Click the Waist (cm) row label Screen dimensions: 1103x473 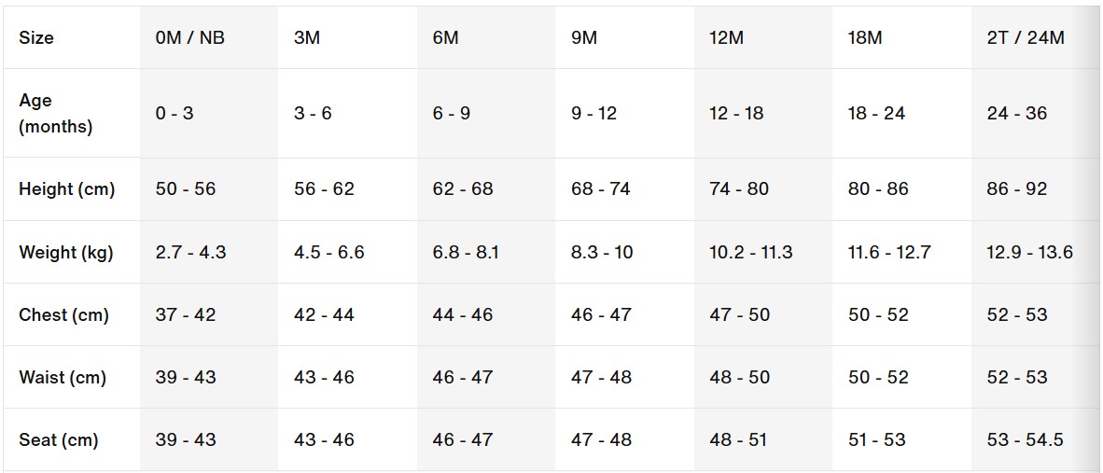(63, 377)
